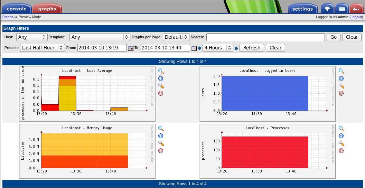This screenshot has height=188, width=365.
Task: Open the Host dropdown
Action: pyautogui.click(x=32, y=37)
